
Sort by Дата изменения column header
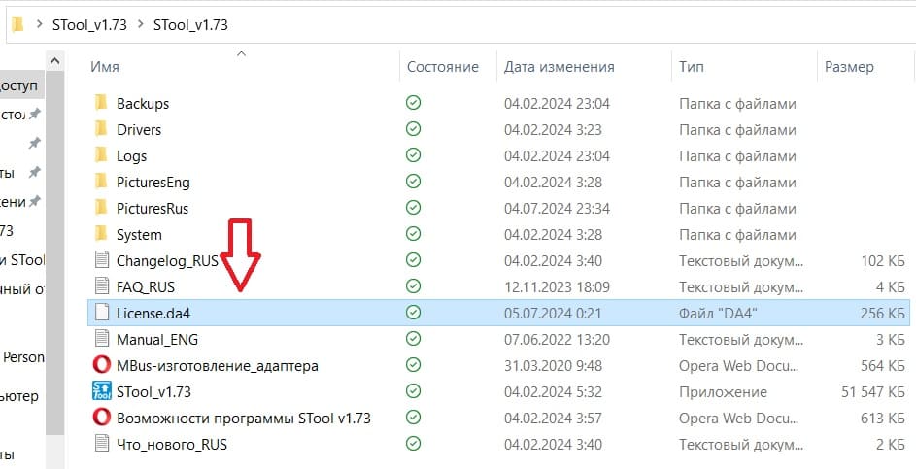click(x=560, y=67)
